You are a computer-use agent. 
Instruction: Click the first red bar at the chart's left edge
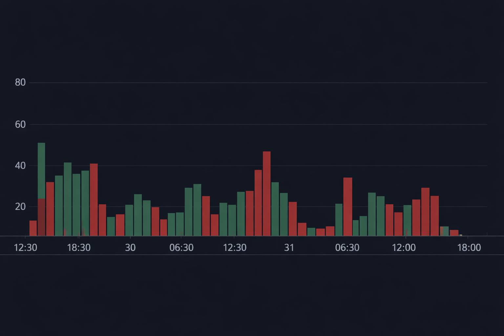[x=33, y=228]
